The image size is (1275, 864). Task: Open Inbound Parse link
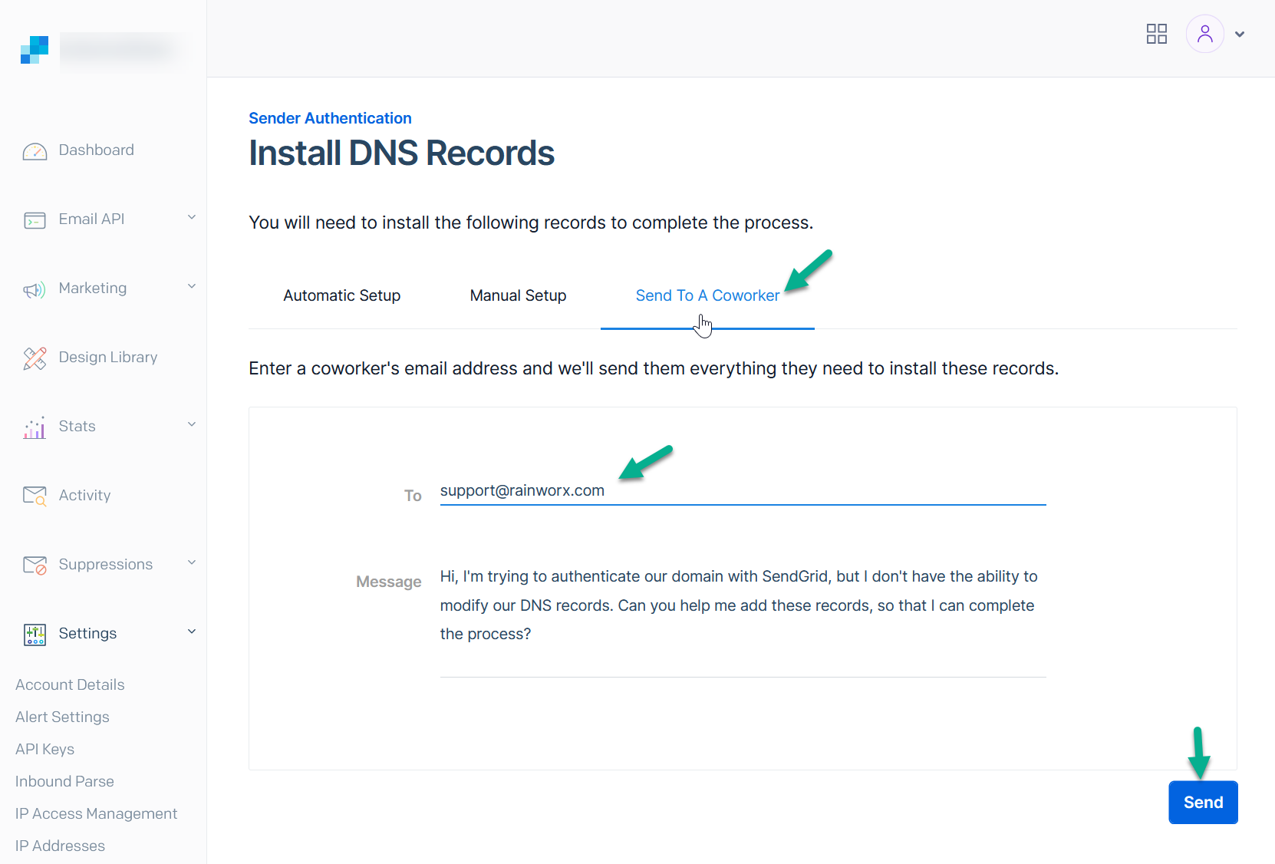[64, 781]
